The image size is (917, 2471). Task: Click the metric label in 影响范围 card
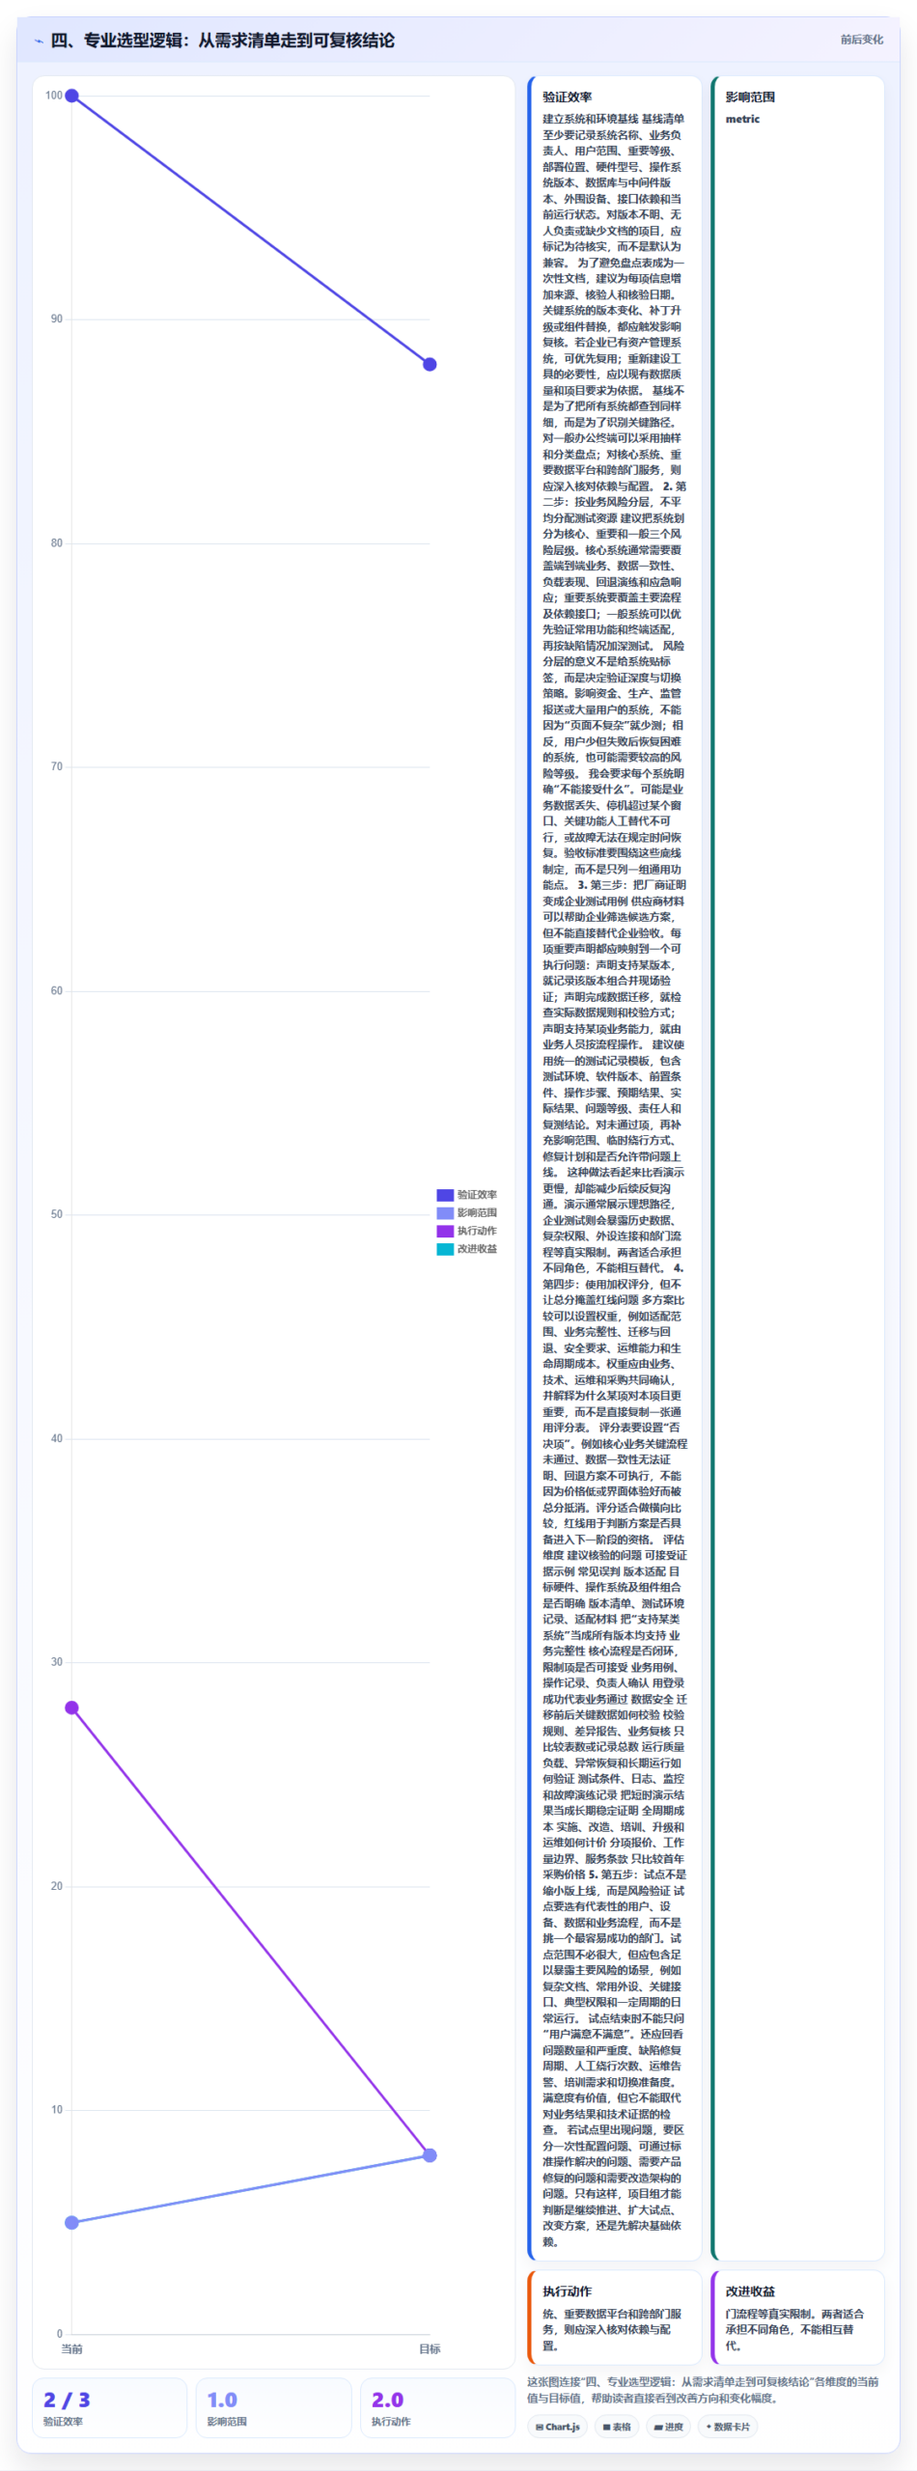[742, 120]
